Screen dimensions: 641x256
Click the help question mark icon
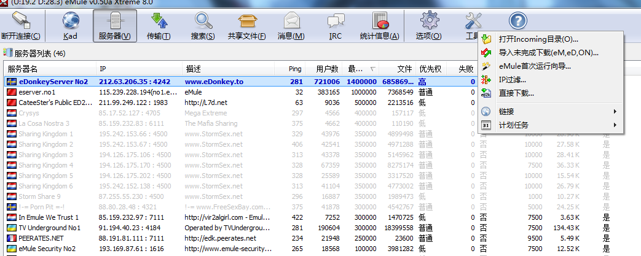tap(517, 20)
